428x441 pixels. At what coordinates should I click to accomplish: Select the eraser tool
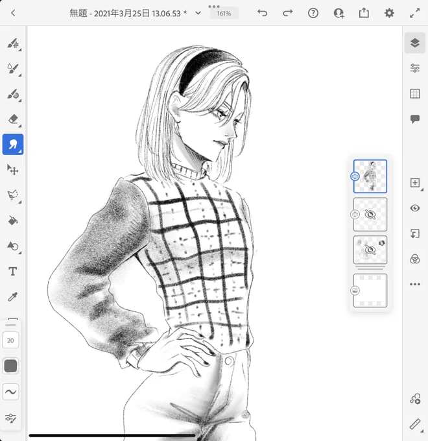click(x=13, y=119)
